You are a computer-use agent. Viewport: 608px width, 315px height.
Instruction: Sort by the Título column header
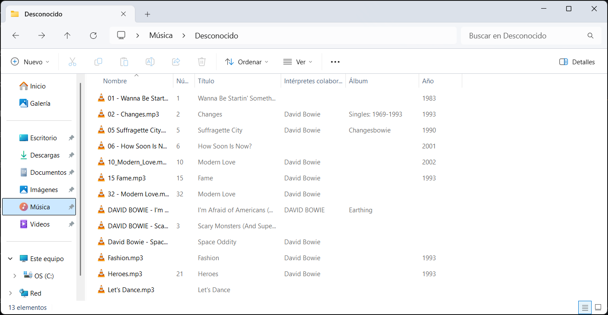coord(238,81)
